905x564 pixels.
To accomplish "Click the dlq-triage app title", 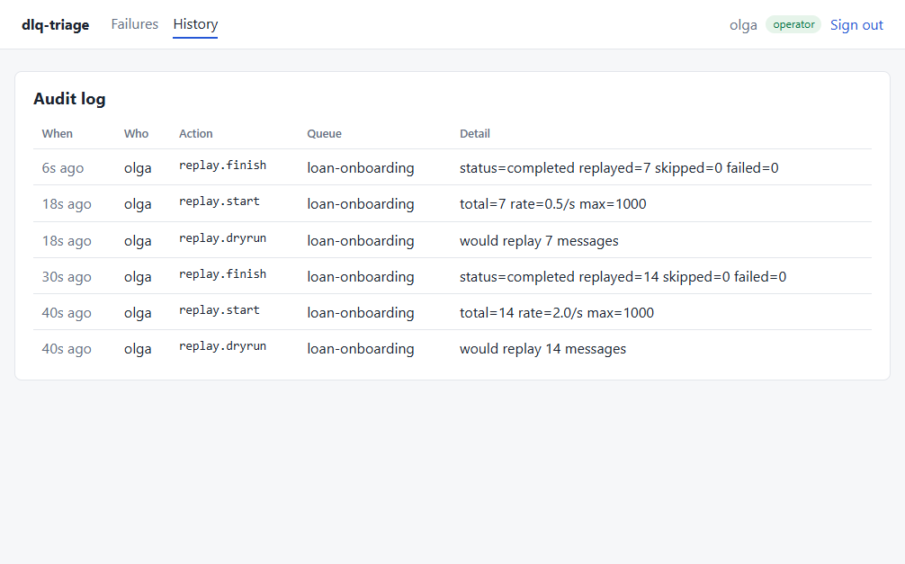I will click(56, 25).
